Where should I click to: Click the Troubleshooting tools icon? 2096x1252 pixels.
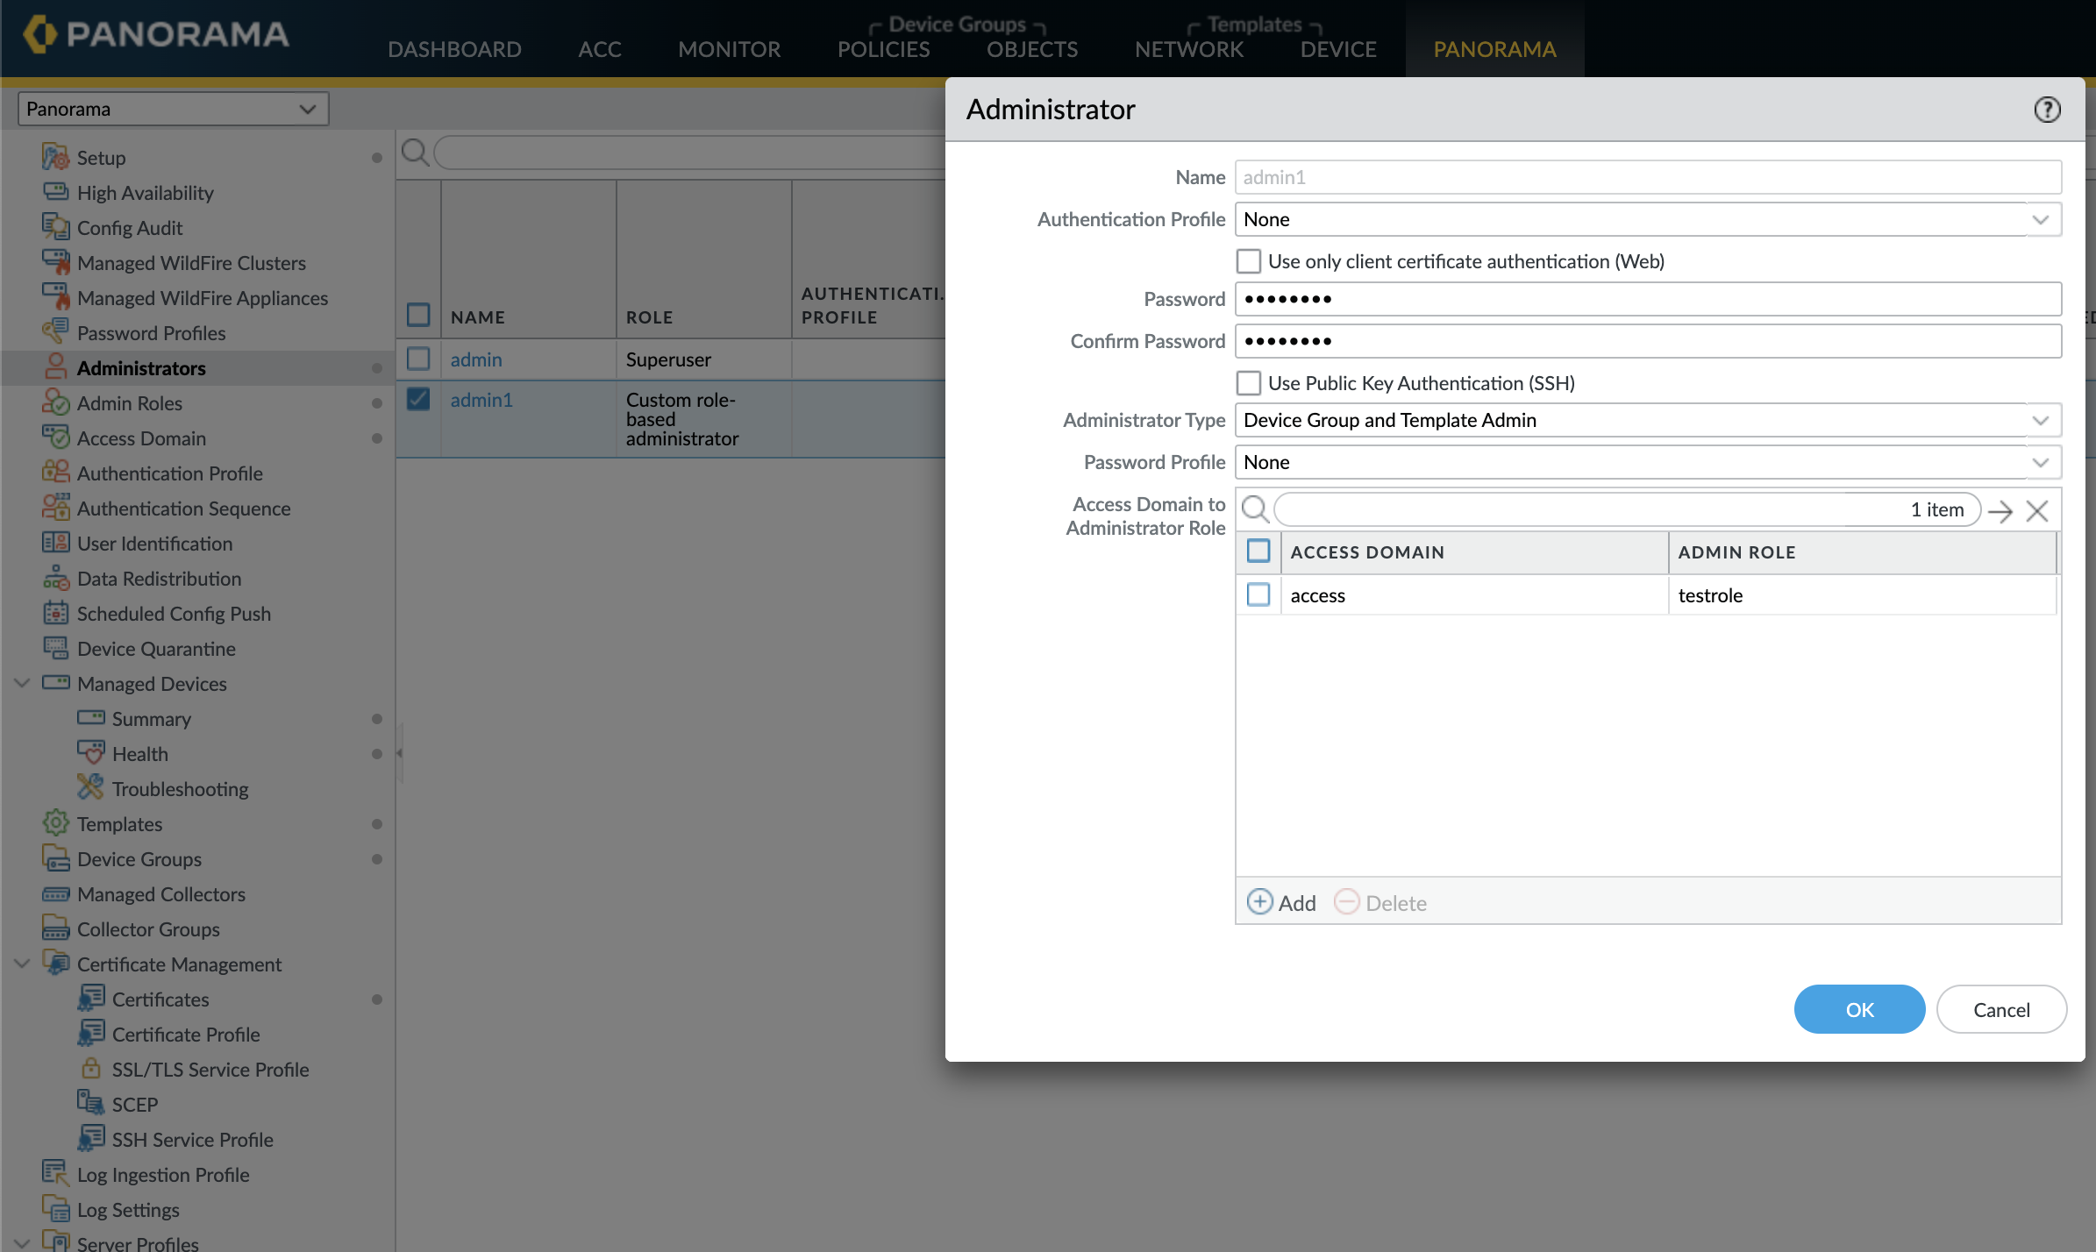[x=90, y=788]
